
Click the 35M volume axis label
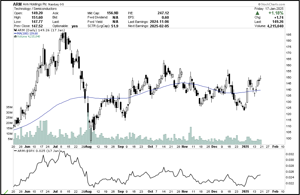click(x=9, y=107)
